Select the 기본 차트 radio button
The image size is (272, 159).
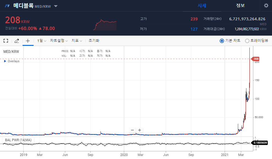[222, 41]
